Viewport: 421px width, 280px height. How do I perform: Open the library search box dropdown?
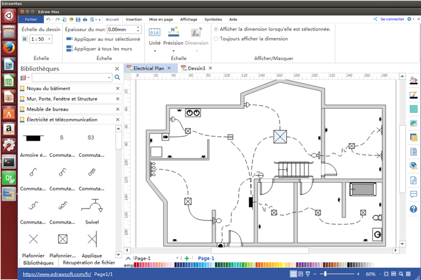click(x=109, y=78)
